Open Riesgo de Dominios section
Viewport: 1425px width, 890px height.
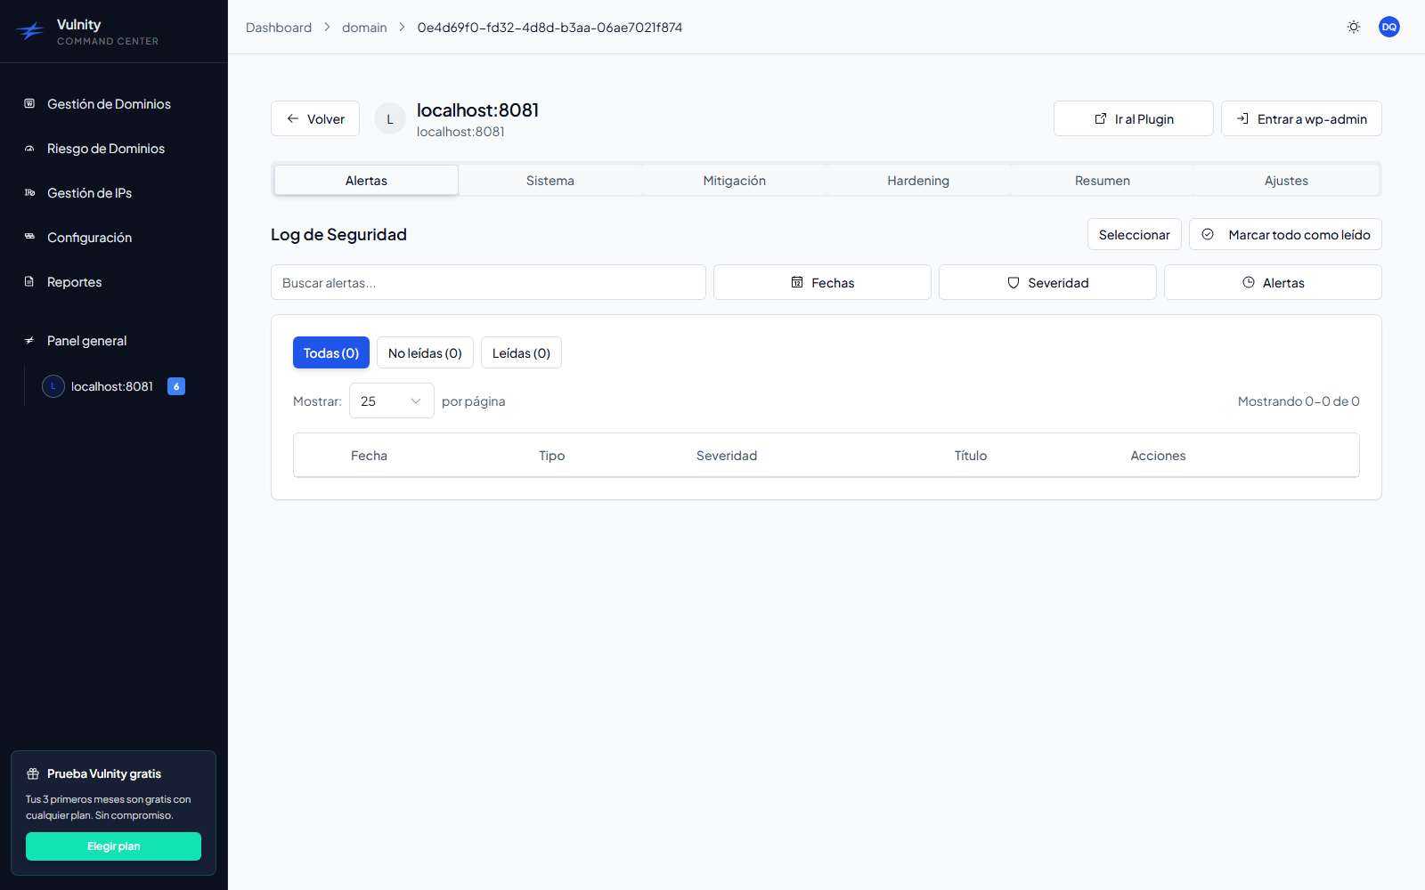[105, 149]
